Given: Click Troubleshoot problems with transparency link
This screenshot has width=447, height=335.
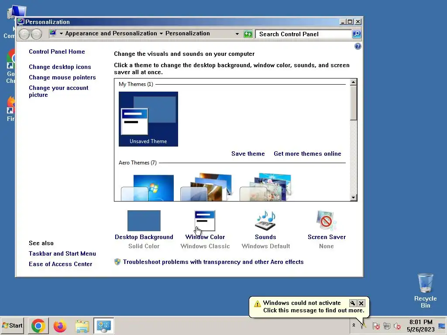Looking at the screenshot, I should (213, 262).
